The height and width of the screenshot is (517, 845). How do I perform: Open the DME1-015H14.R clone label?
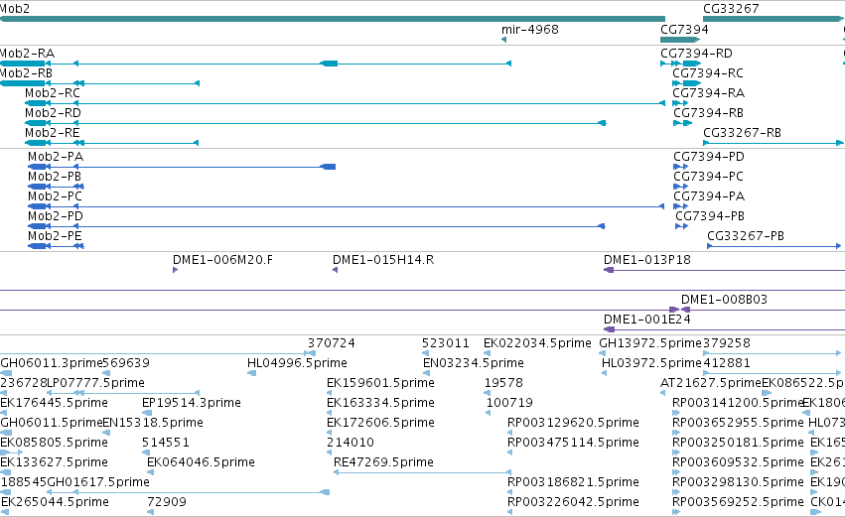pos(383,260)
